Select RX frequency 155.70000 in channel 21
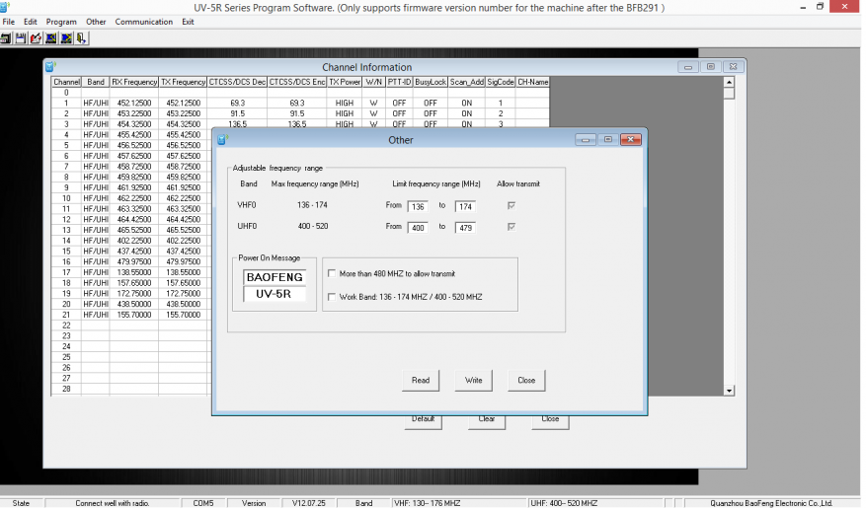This screenshot has width=866, height=508. [x=134, y=315]
